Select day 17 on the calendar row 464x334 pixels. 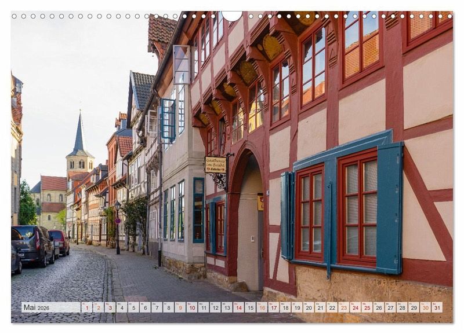273,307
